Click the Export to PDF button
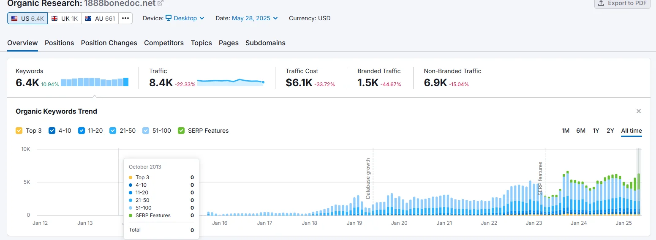The width and height of the screenshot is (656, 240). pyautogui.click(x=622, y=3)
